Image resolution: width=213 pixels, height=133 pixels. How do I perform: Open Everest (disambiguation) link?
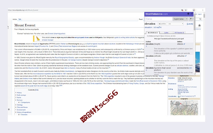[57, 34]
